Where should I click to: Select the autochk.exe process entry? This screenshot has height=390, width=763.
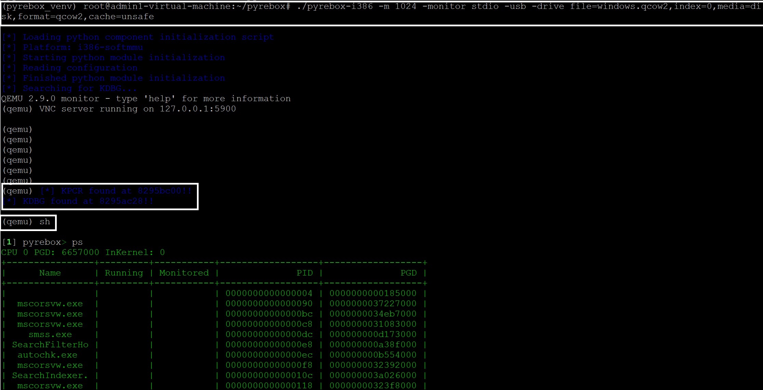pyautogui.click(x=47, y=355)
